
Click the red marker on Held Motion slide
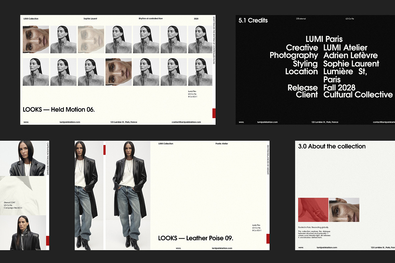214,113
